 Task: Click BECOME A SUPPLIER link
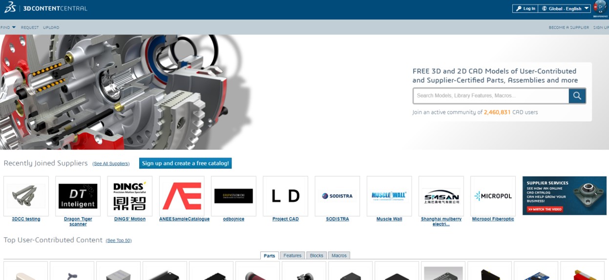coord(568,27)
